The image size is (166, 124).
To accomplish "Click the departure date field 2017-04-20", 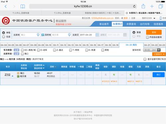I will (89, 35).
